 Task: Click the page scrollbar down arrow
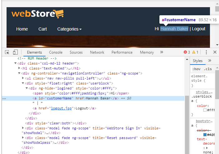tap(217, 45)
